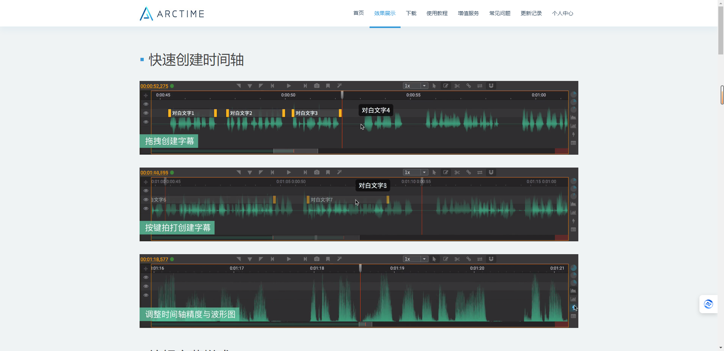The width and height of the screenshot is (724, 351).
Task: Switch to the 下载 menu item
Action: pos(411,13)
